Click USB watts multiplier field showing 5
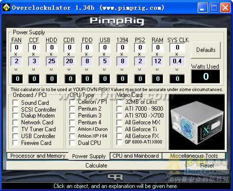The image size is (233, 191). pos(105,61)
